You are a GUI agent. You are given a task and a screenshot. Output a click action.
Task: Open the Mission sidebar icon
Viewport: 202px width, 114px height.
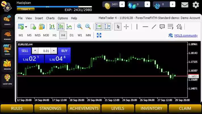(7, 65)
